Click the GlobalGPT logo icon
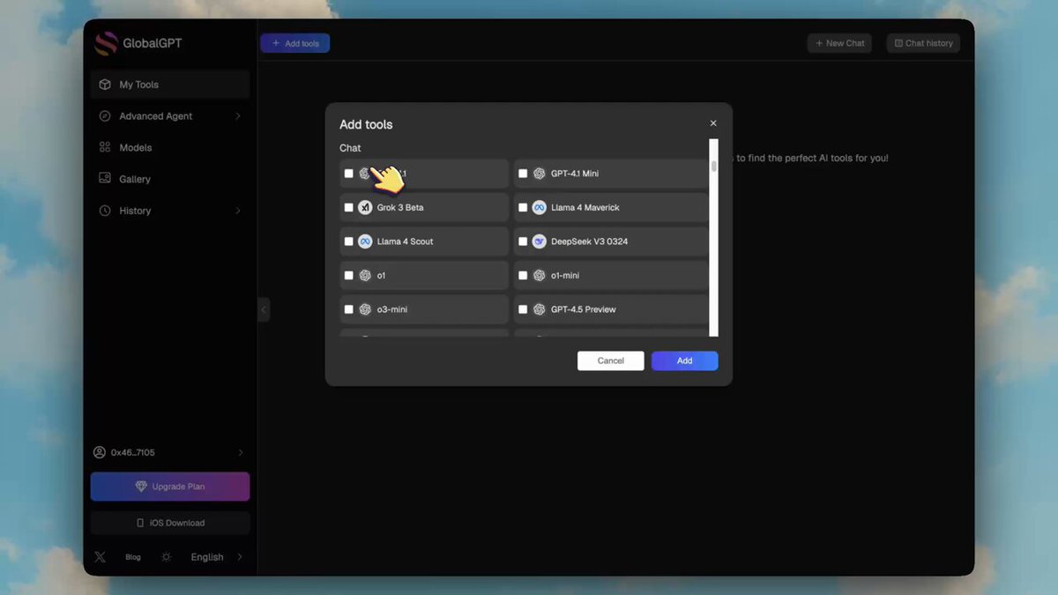 (x=106, y=43)
